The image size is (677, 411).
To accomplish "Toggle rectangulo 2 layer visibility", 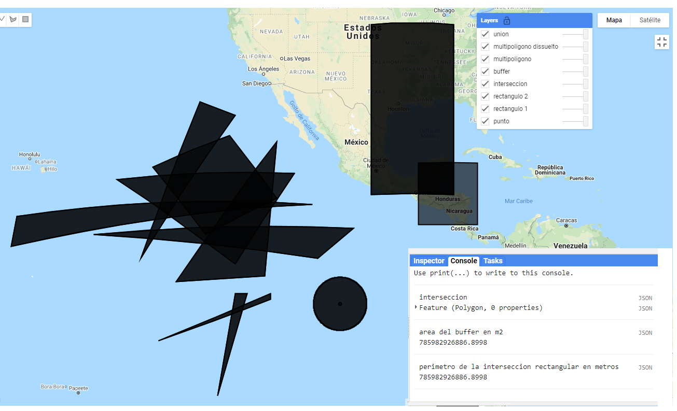I will 486,96.
